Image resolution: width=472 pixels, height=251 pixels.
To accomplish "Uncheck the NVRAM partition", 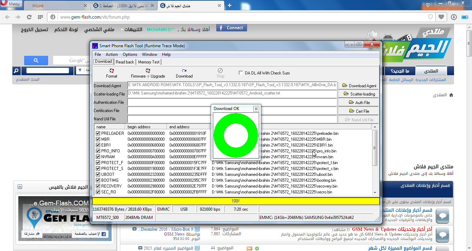I will 98,157.
